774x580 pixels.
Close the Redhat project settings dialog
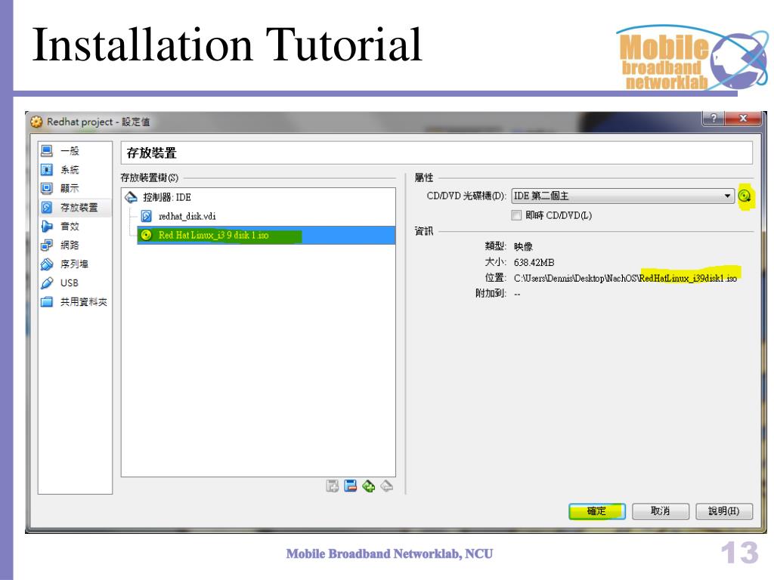[x=743, y=119]
